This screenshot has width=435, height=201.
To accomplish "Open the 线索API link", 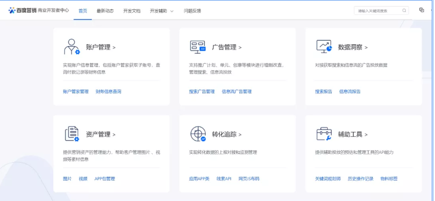I will point(224,179).
